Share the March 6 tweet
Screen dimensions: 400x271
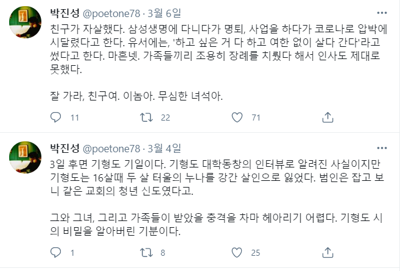[x=328, y=118]
